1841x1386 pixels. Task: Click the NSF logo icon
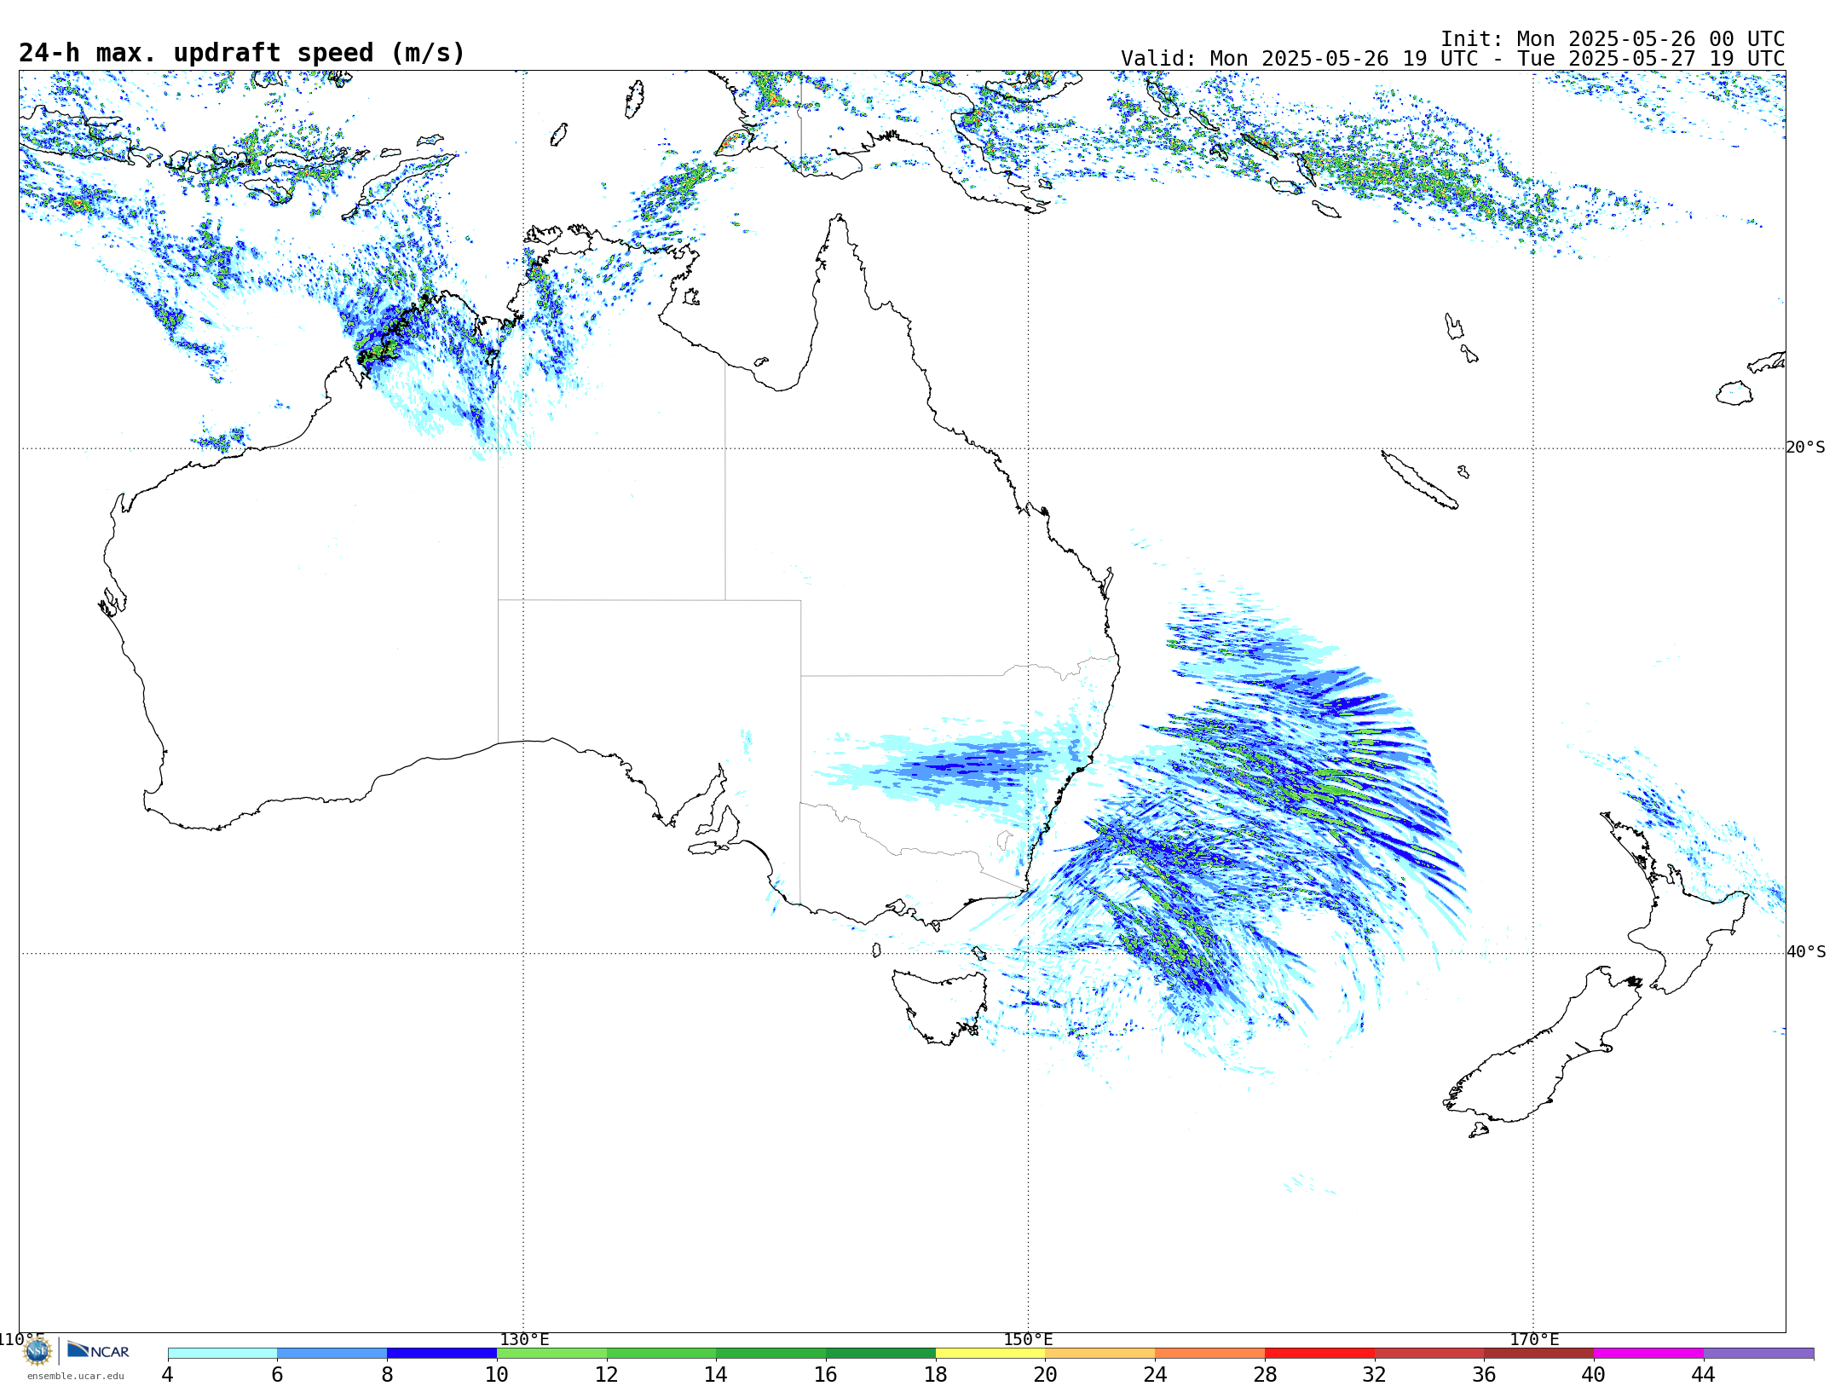38,1351
